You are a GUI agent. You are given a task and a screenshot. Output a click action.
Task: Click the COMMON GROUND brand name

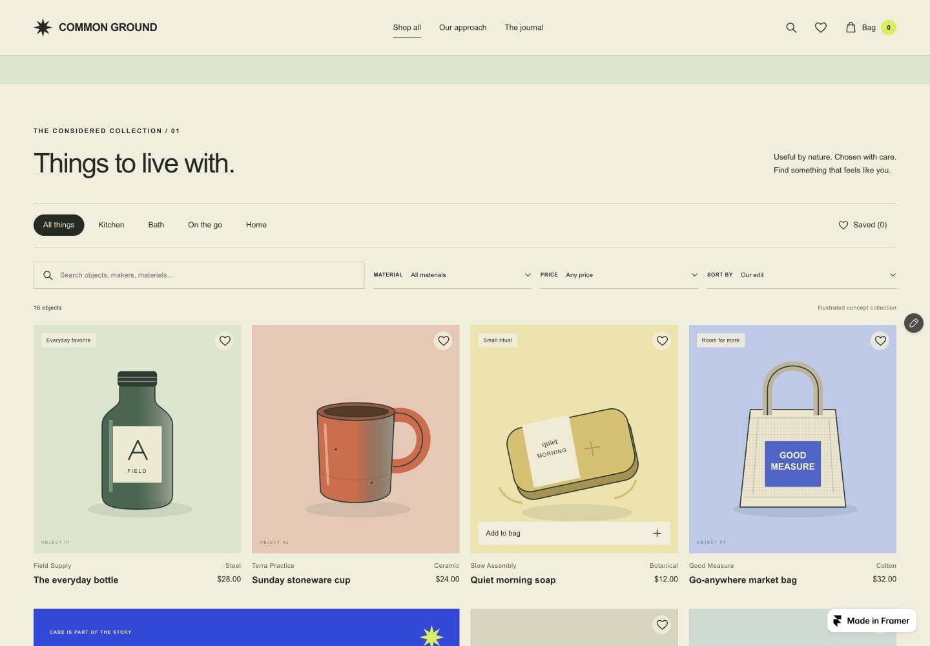click(108, 27)
